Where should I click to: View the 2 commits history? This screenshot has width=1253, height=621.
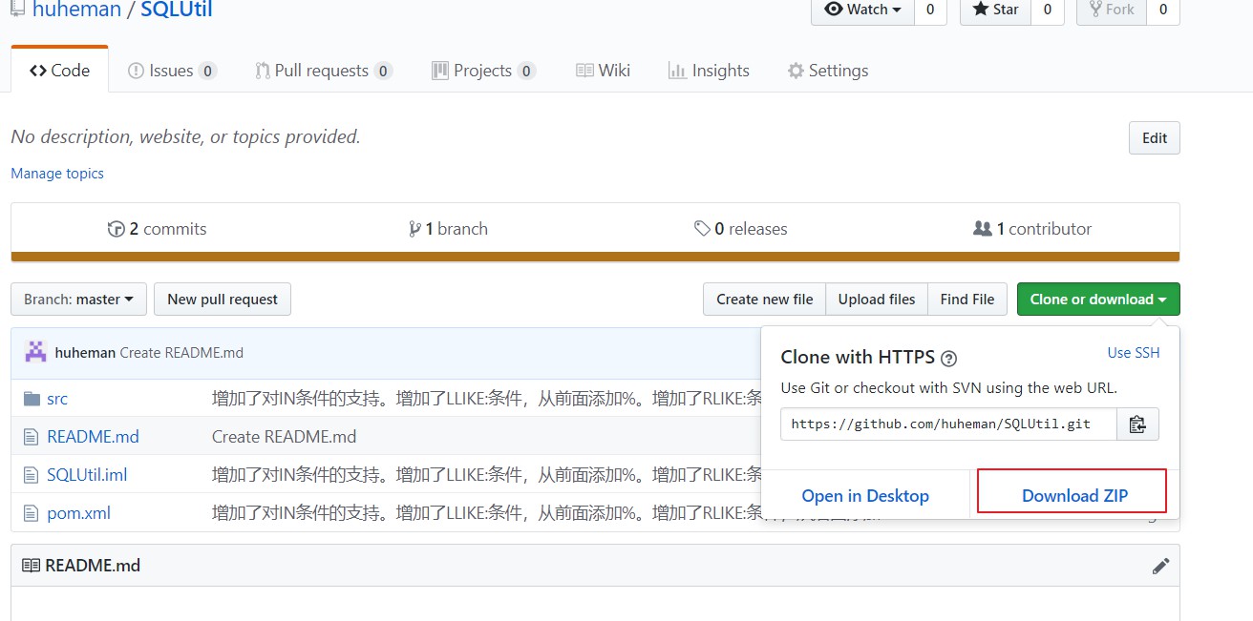pyautogui.click(x=157, y=229)
